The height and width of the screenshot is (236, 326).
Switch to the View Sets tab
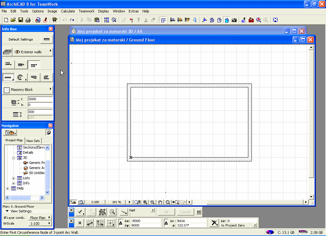33,141
